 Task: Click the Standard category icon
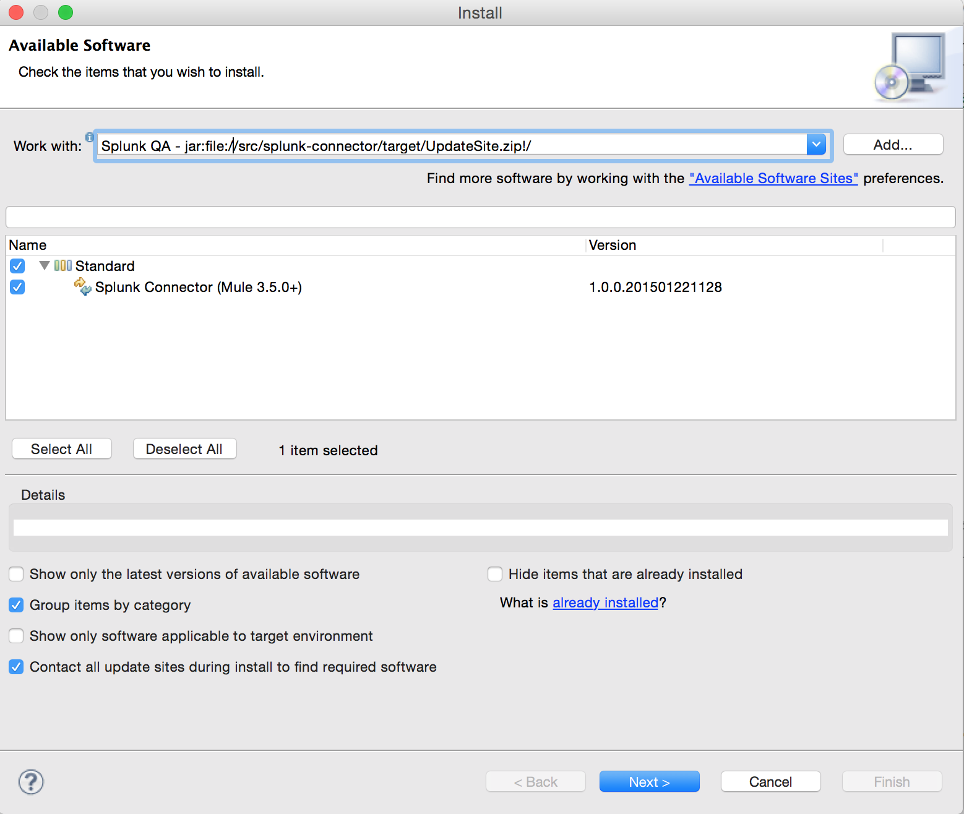click(63, 265)
